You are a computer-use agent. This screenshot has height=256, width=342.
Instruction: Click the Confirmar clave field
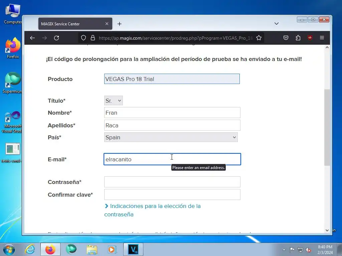pyautogui.click(x=172, y=194)
